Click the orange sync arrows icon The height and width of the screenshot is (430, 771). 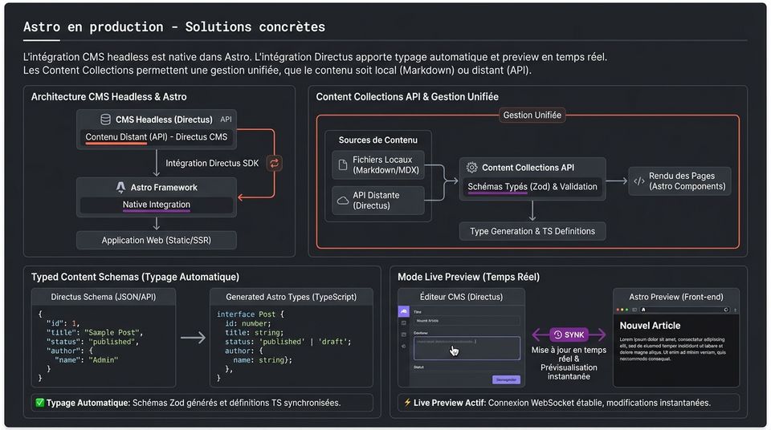pyautogui.click(x=275, y=163)
